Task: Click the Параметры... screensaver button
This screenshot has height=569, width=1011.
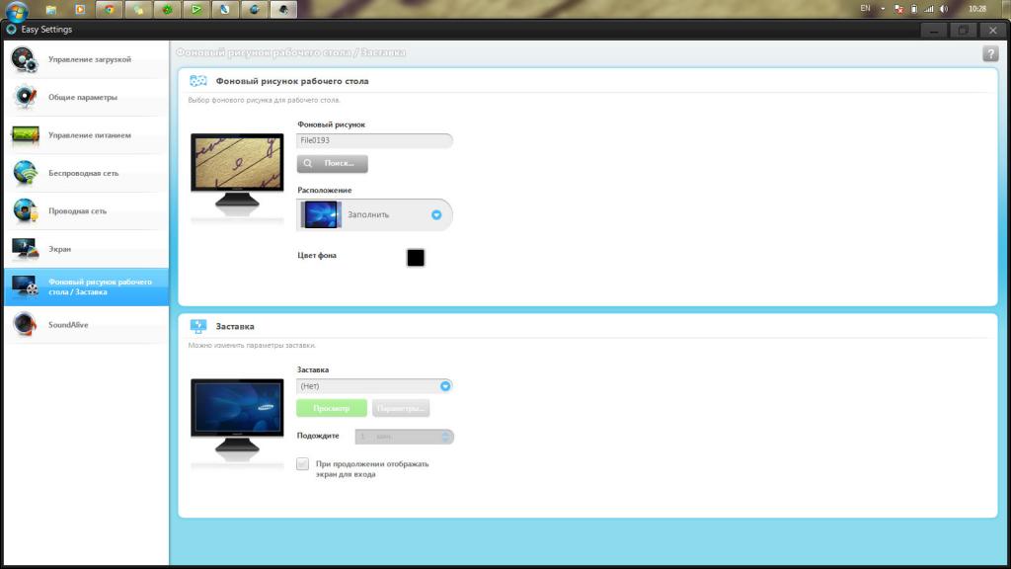Action: click(x=401, y=408)
